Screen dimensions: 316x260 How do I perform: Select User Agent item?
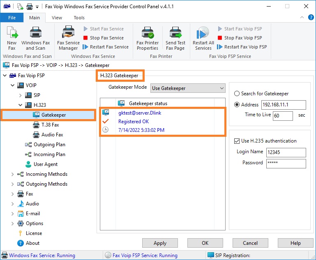click(46, 164)
